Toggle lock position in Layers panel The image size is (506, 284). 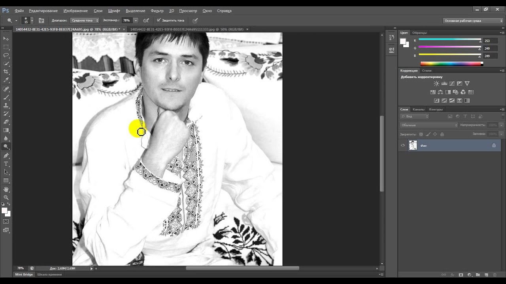[x=435, y=134]
